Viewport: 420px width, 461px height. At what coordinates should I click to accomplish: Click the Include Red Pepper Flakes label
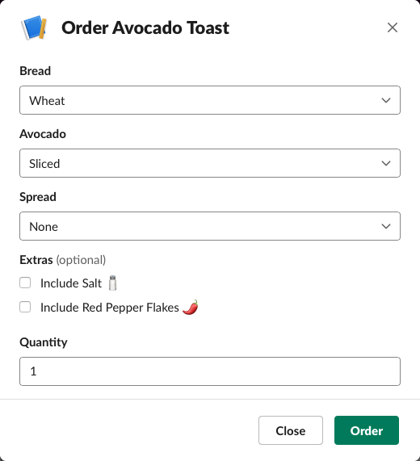(x=110, y=308)
